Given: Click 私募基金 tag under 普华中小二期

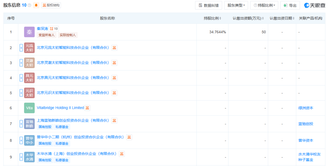Looking at the screenshot, I should click(x=62, y=144).
